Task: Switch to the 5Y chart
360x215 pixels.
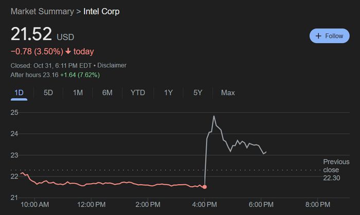Action: (197, 93)
